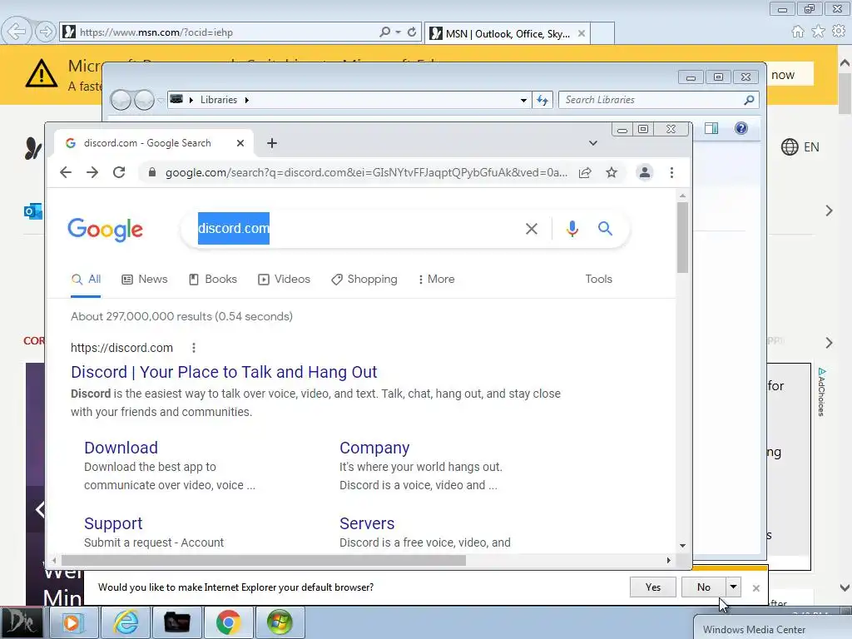Open the IE address bar search dropdown arrow
852x639 pixels.
399,32
